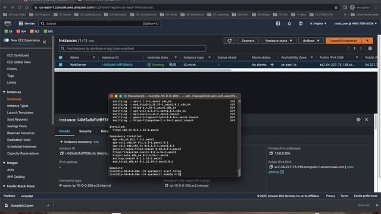Sort by Name column arrow
Viewport: 381px width, 214px height.
click(x=94, y=58)
